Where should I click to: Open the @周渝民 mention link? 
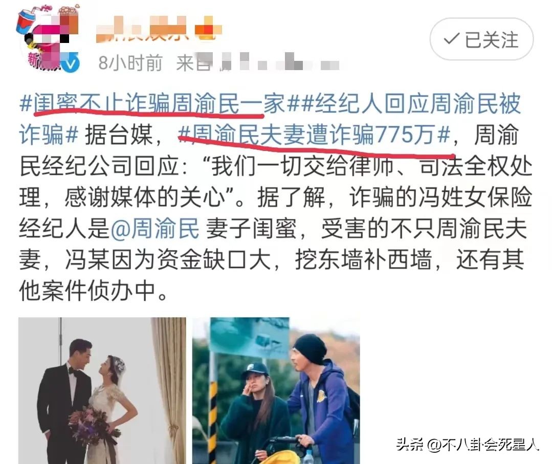point(155,229)
